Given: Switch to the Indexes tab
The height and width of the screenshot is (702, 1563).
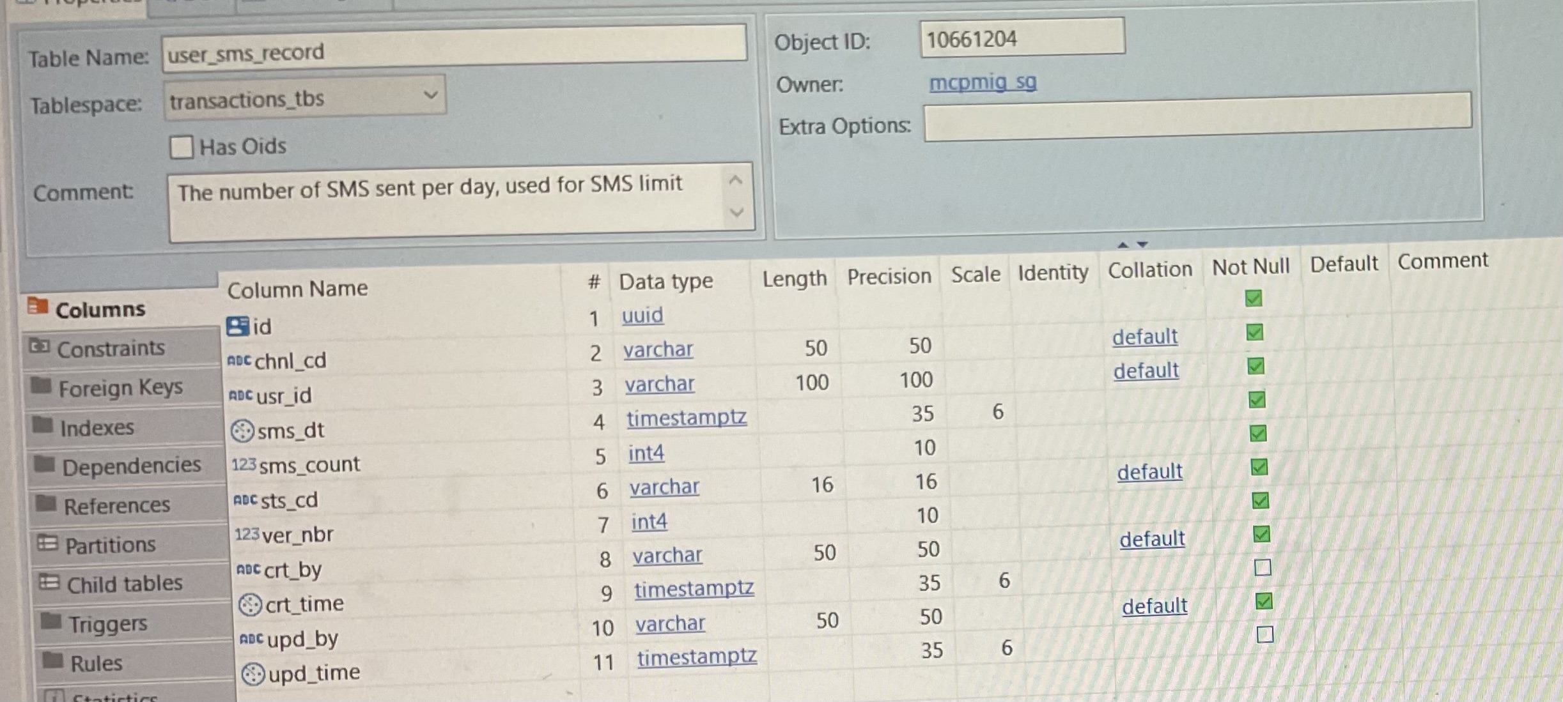Looking at the screenshot, I should pos(97,427).
